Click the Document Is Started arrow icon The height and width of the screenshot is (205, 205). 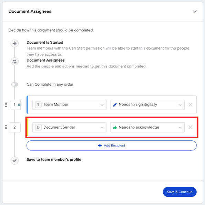(14, 43)
